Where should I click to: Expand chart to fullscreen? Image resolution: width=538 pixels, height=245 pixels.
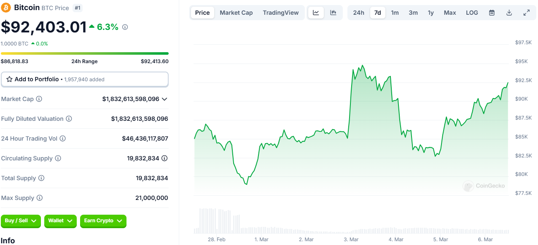click(526, 13)
